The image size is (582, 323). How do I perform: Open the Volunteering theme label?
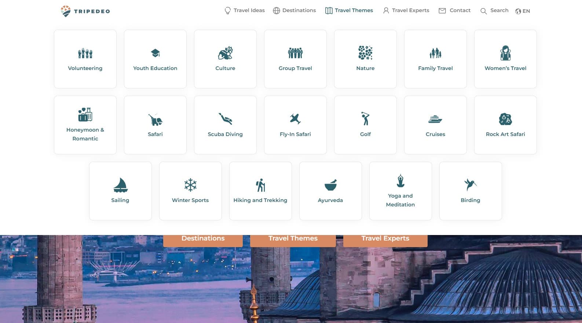tap(85, 68)
